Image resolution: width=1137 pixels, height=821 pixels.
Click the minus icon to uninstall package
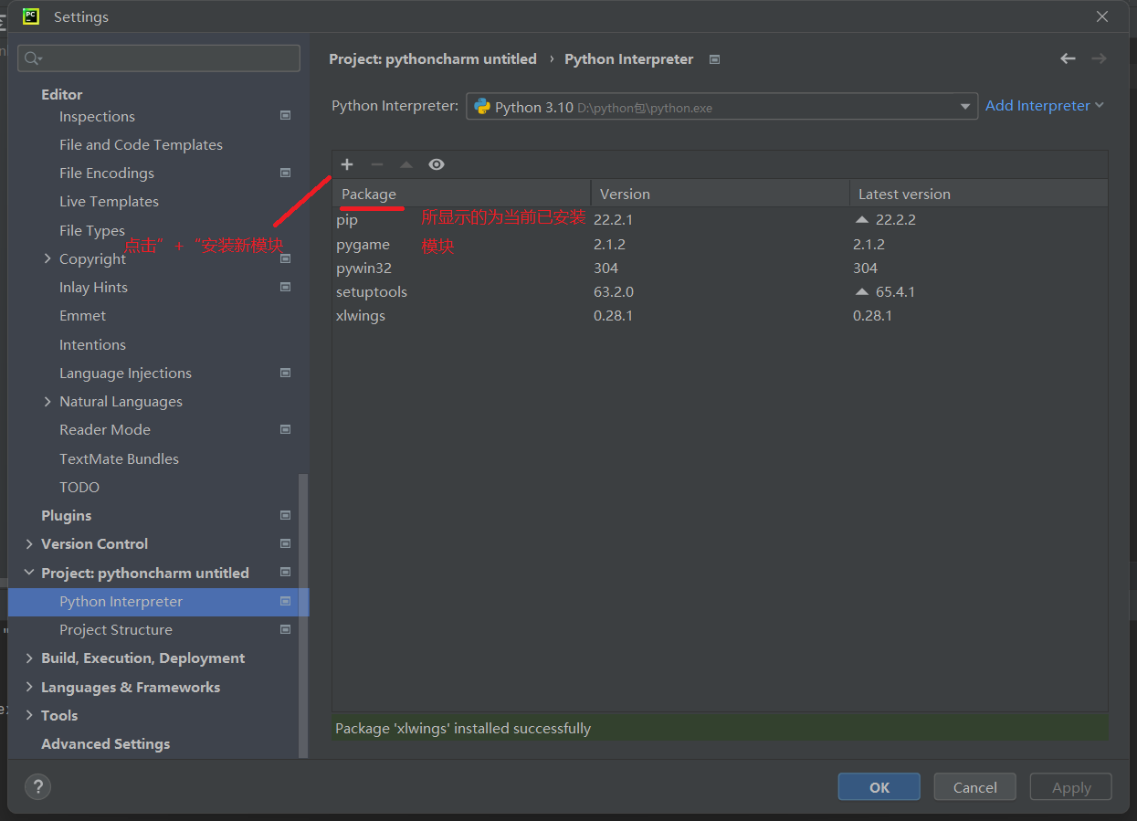point(377,164)
